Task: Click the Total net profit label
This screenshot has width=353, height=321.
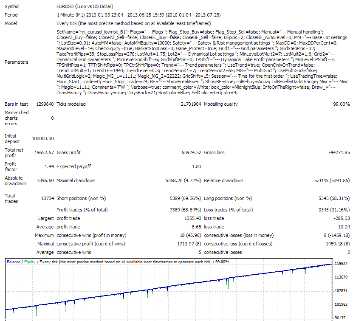Action: pos(14,152)
